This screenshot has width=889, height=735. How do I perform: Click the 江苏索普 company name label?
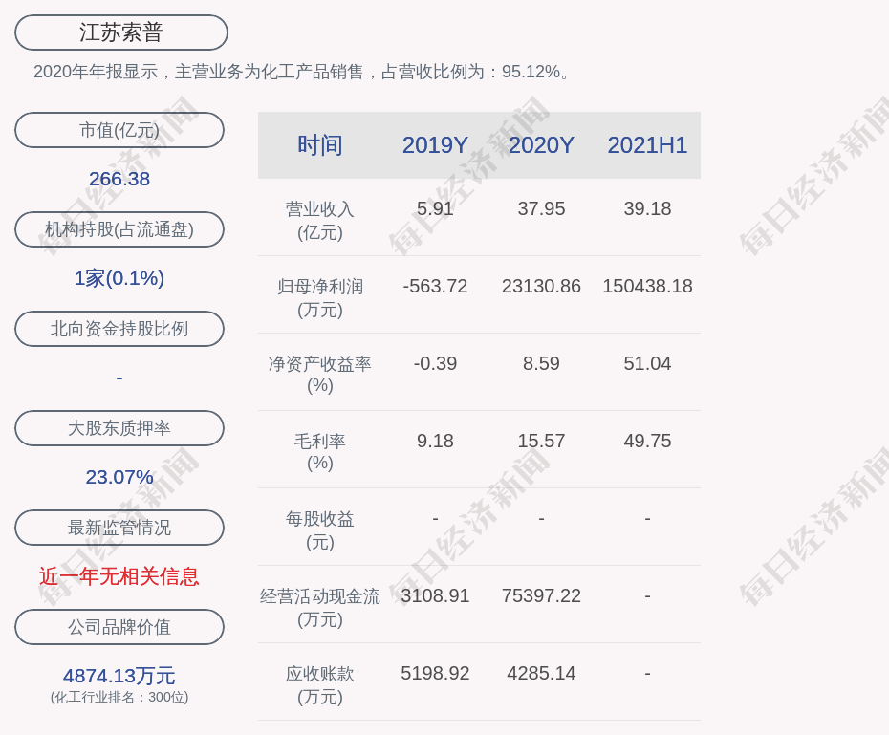120,32
